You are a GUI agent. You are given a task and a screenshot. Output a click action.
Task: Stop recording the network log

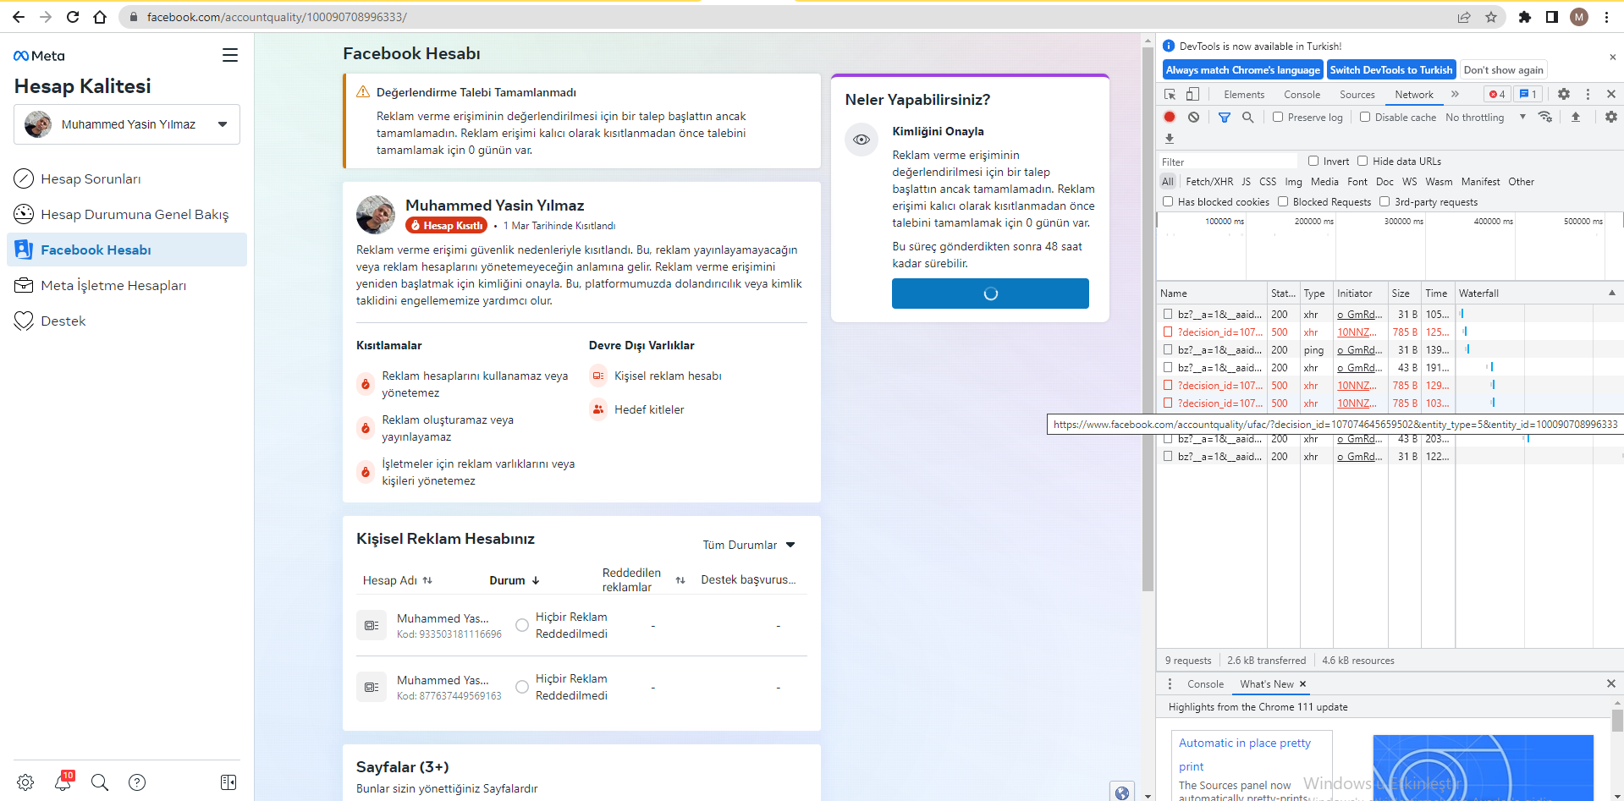click(1170, 117)
